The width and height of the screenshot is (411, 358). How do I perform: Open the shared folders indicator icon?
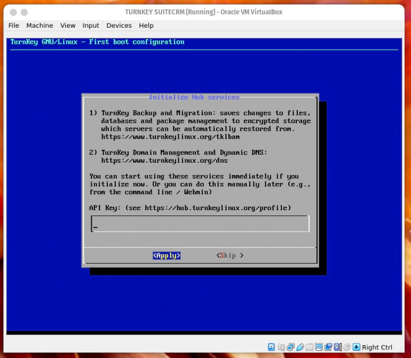click(x=310, y=347)
